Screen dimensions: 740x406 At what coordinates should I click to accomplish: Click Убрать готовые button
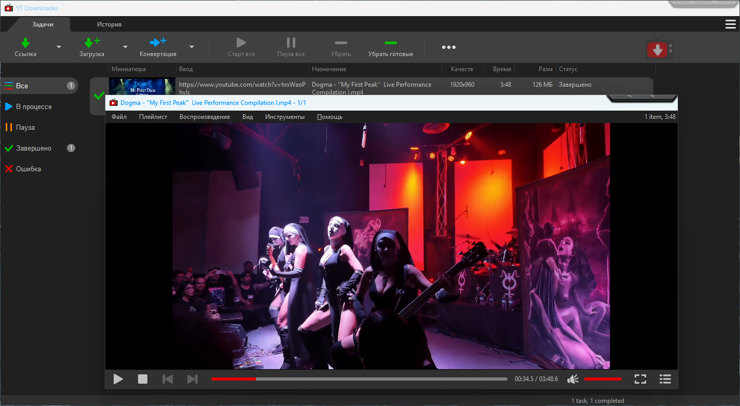coord(391,48)
